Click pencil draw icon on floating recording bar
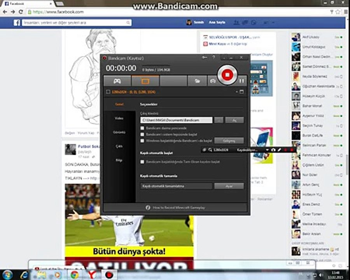This screenshot has height=280, width=350. click(x=279, y=150)
